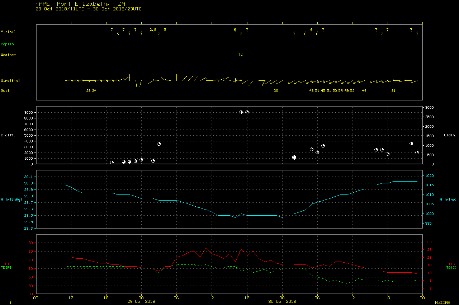Image resolution: width=459 pixels, height=305 pixels.
Task: Select the 54 knot gust value
Action: coord(340,91)
